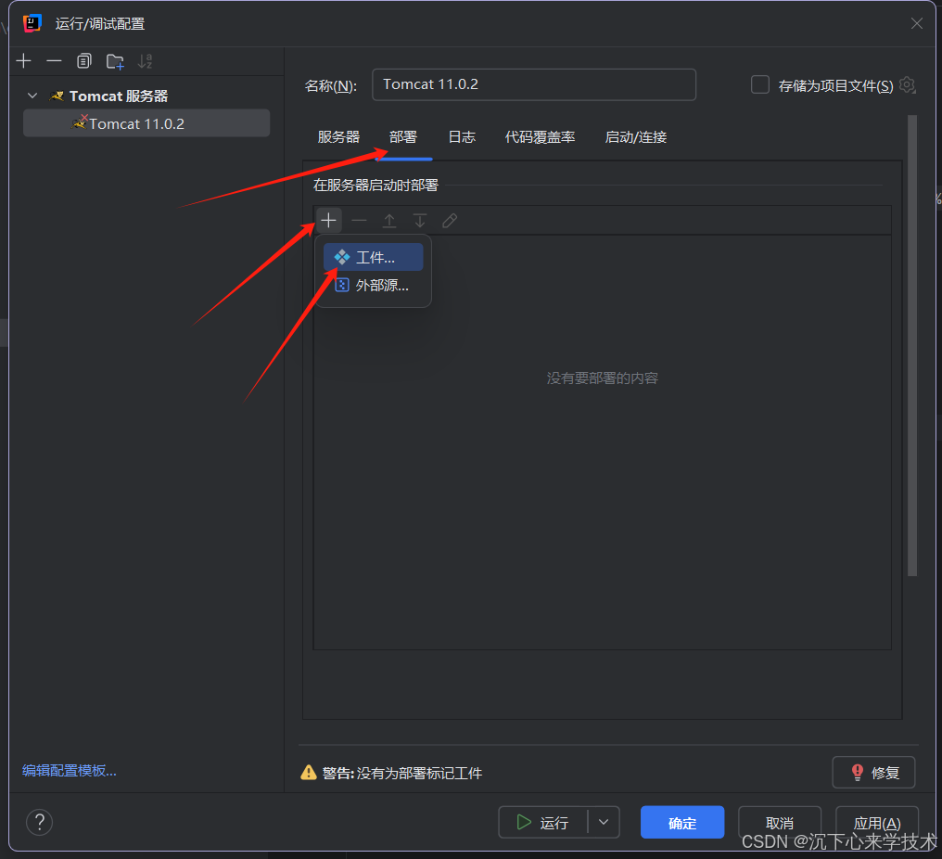Open gear settings next to 存储为项目文件

[x=907, y=84]
